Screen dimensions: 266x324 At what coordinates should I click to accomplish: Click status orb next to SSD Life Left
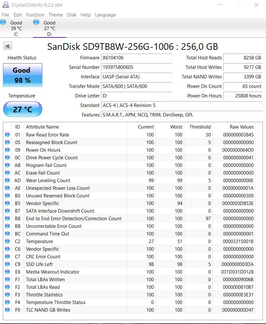[x=7, y=264]
